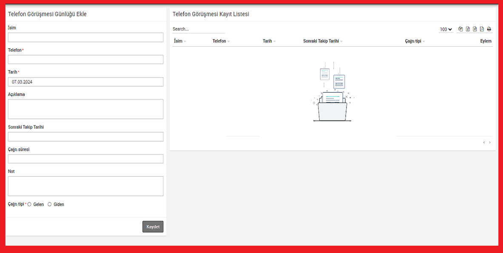Sort the list by Tarih column

267,41
